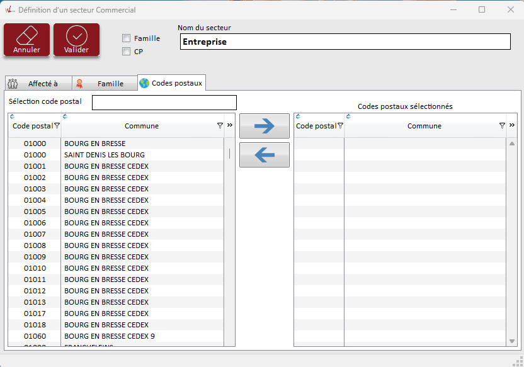The height and width of the screenshot is (367, 524).
Task: Click the Valider checkmark button
Action: click(76, 40)
